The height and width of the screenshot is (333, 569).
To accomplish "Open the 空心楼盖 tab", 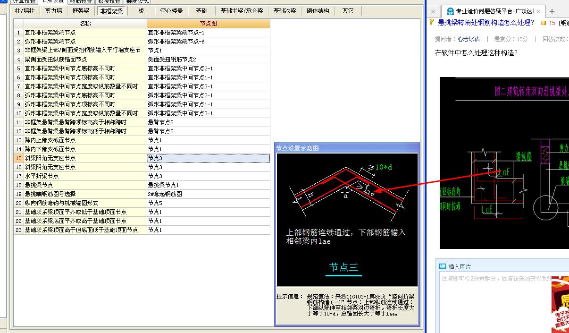I will (x=171, y=11).
